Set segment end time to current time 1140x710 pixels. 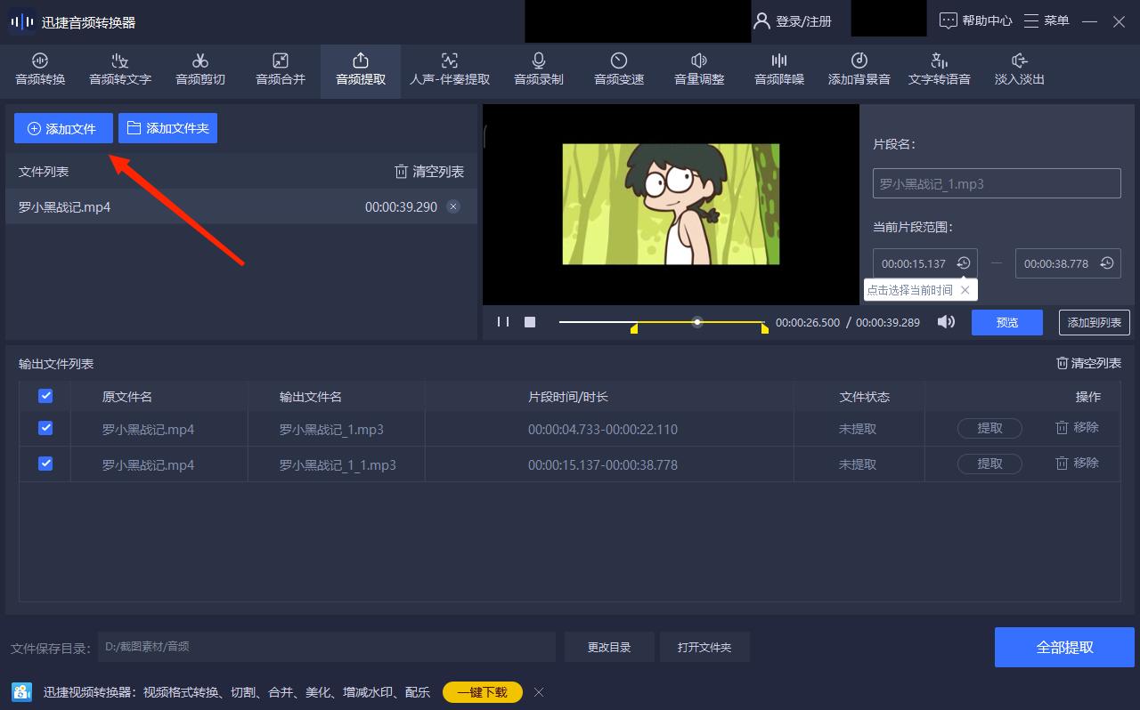pos(1106,263)
